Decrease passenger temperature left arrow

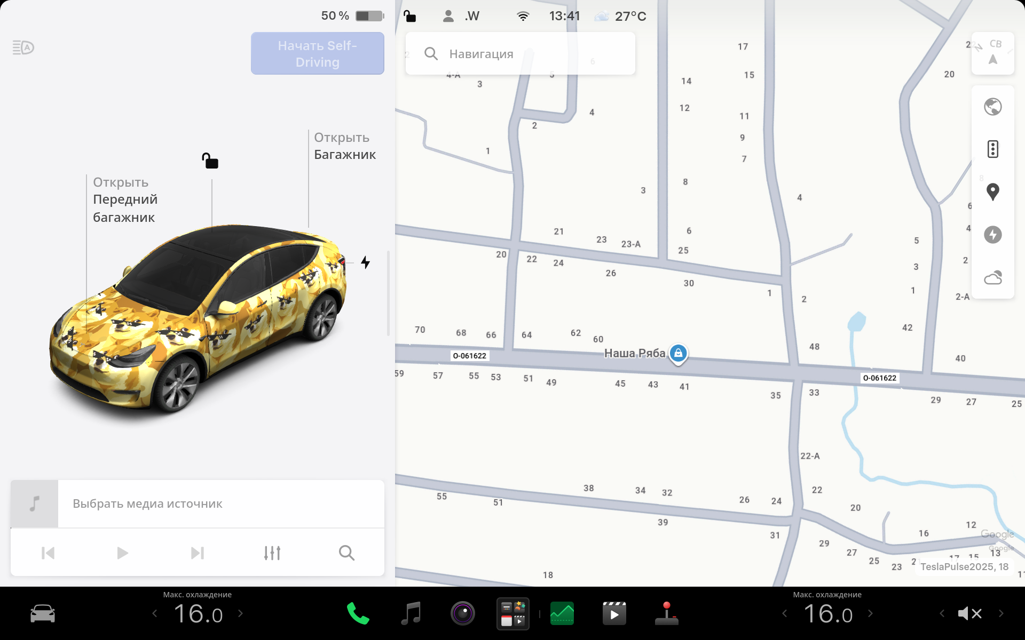coord(785,613)
